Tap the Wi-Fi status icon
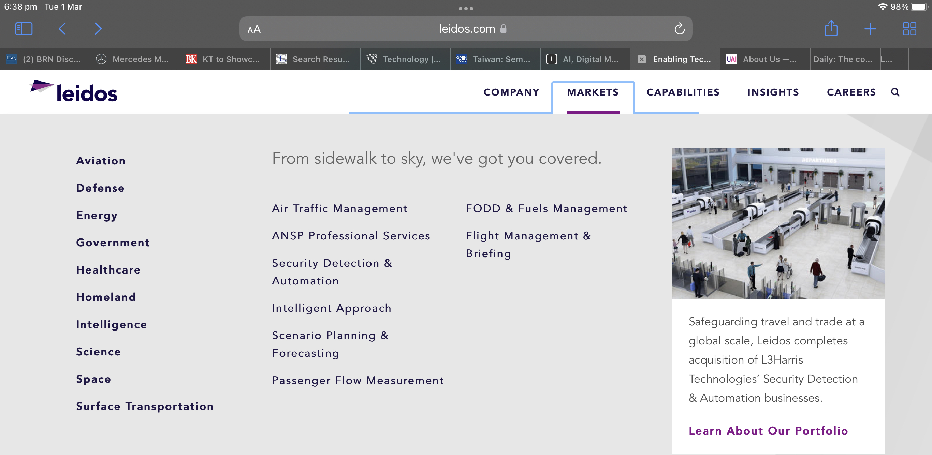 882,6
